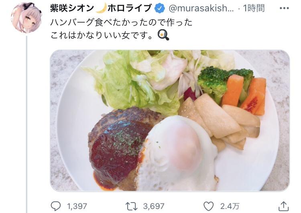
Task: Open the share upload icon
Action: (283, 206)
